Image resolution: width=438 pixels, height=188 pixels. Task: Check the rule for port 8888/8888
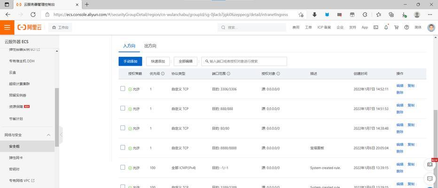coord(123,147)
